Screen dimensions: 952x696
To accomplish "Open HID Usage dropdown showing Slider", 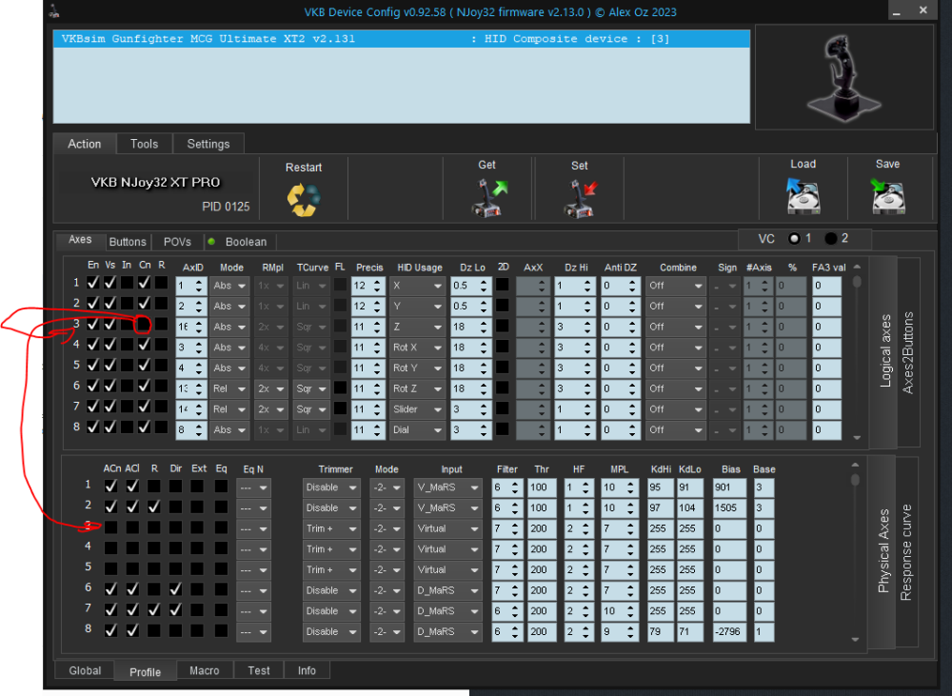I will point(417,409).
